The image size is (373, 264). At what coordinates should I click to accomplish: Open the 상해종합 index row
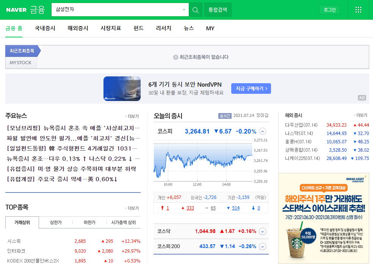(x=327, y=150)
